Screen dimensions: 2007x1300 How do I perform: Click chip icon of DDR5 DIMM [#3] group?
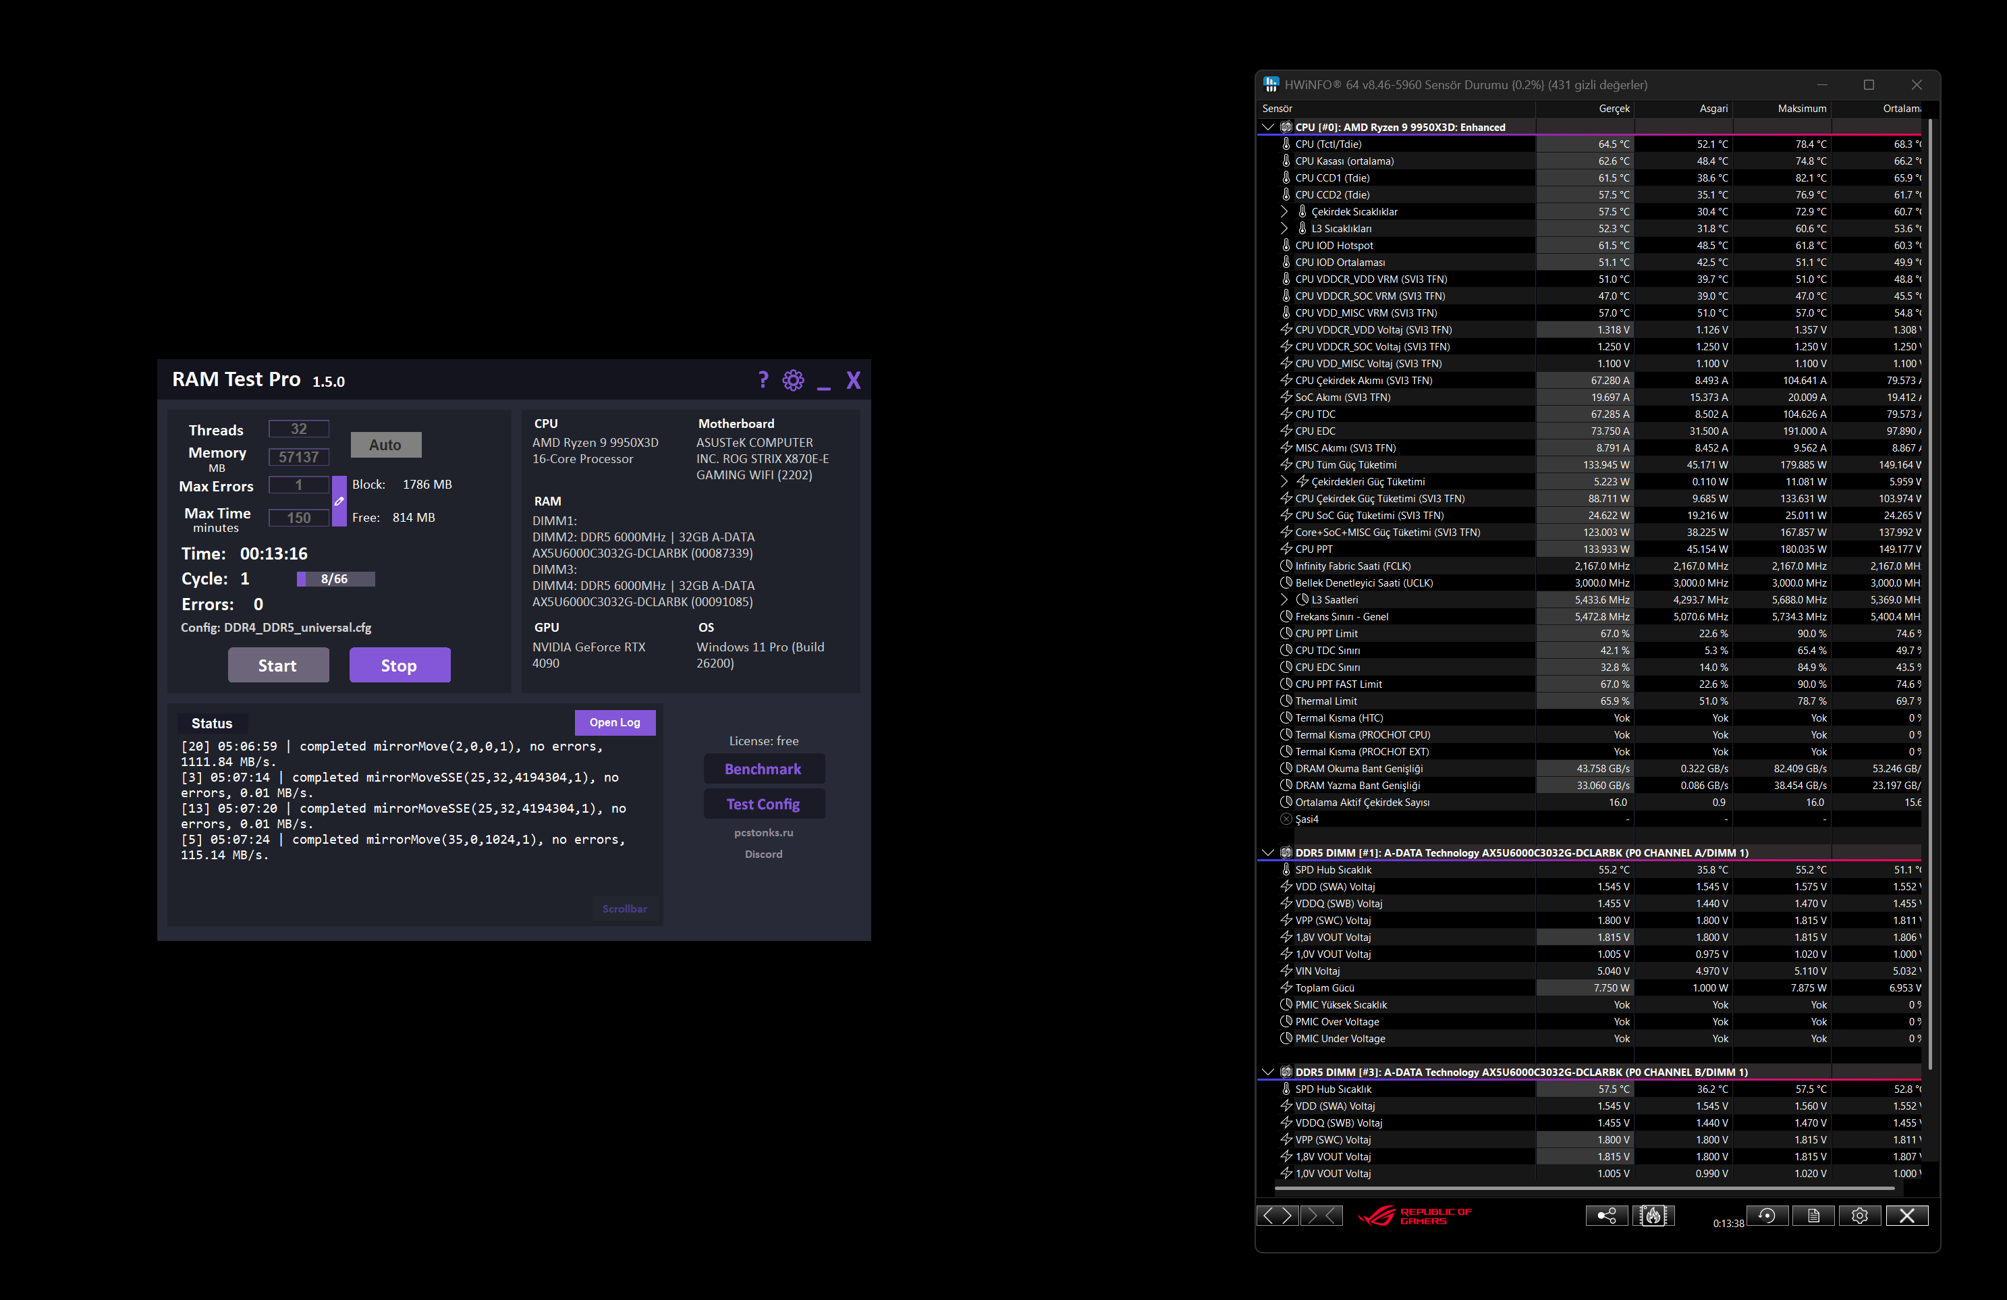1286,1073
